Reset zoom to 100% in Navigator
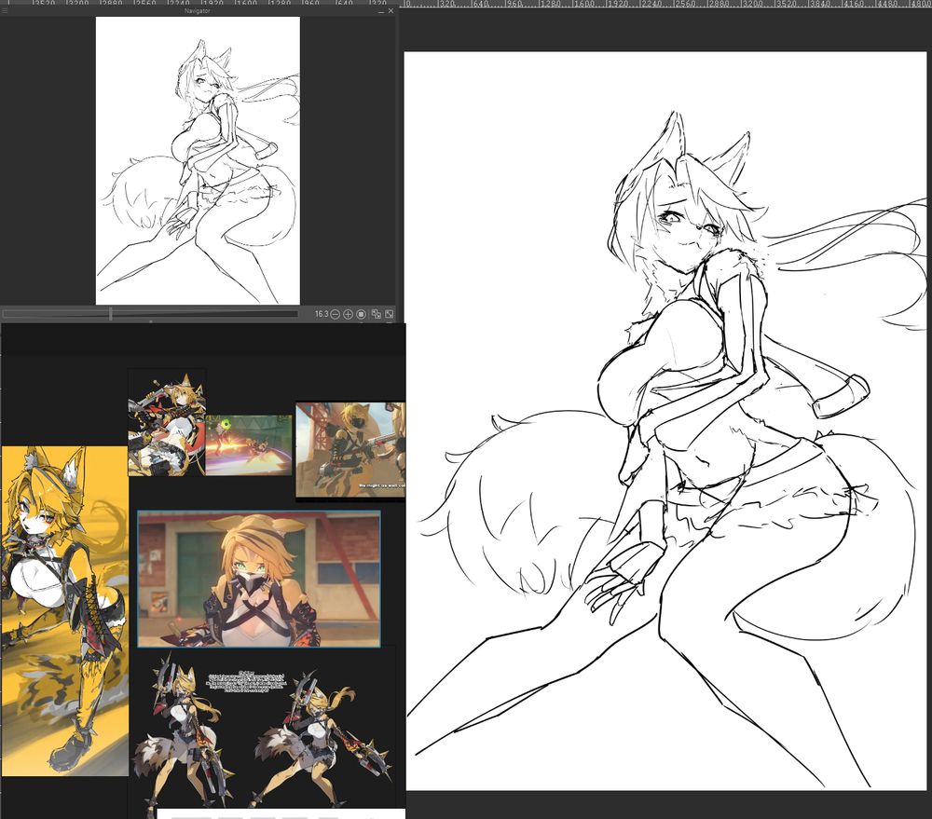Image resolution: width=932 pixels, height=819 pixels. 362,314
